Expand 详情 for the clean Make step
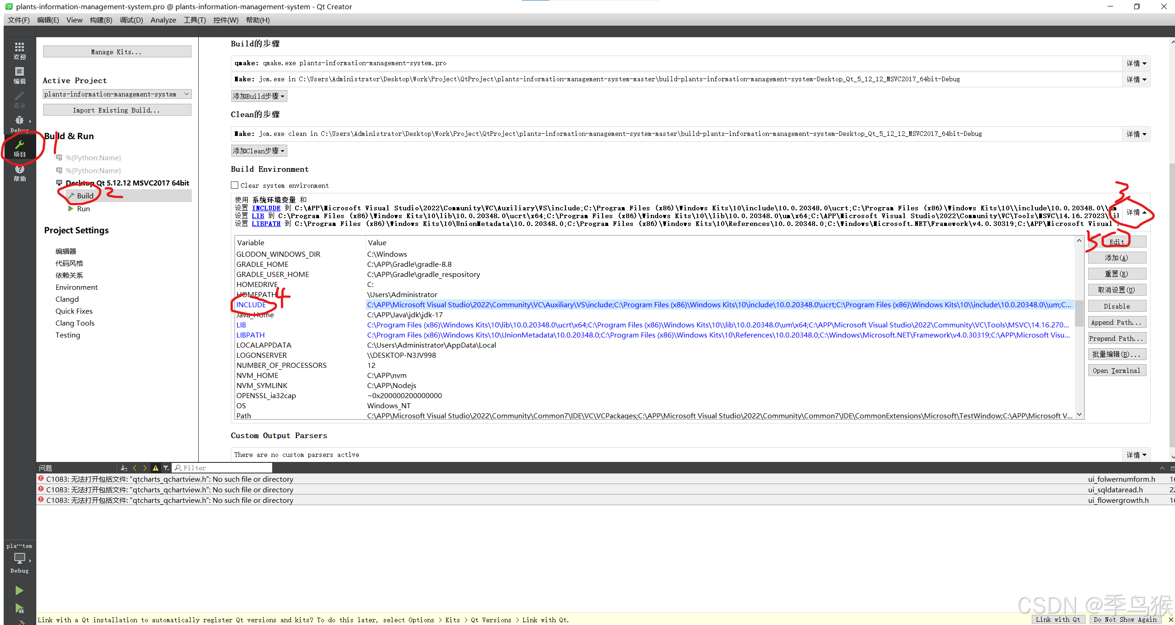The image size is (1175, 625). point(1136,134)
